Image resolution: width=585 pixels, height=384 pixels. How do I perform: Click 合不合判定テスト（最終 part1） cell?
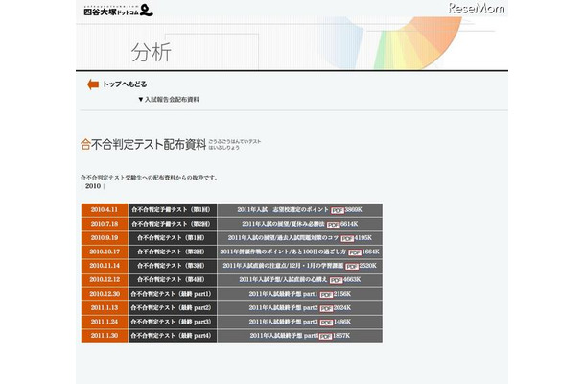coord(173,294)
